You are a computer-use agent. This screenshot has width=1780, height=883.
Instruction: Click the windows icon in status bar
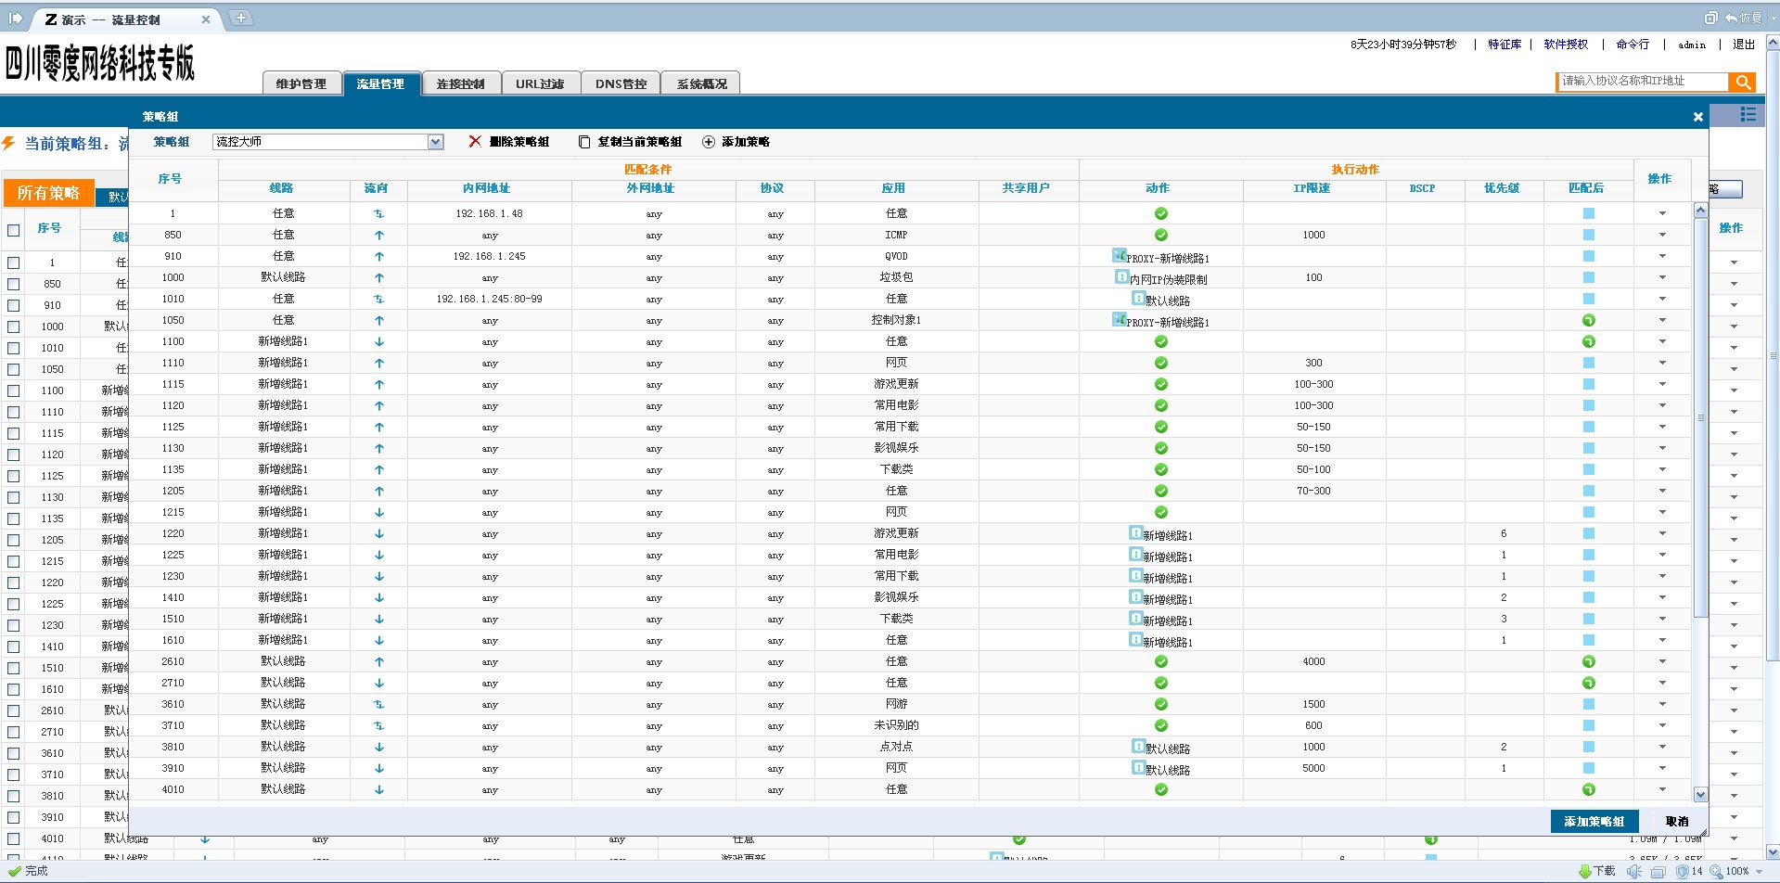click(1658, 871)
